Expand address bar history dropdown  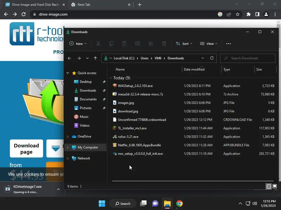coord(203,58)
